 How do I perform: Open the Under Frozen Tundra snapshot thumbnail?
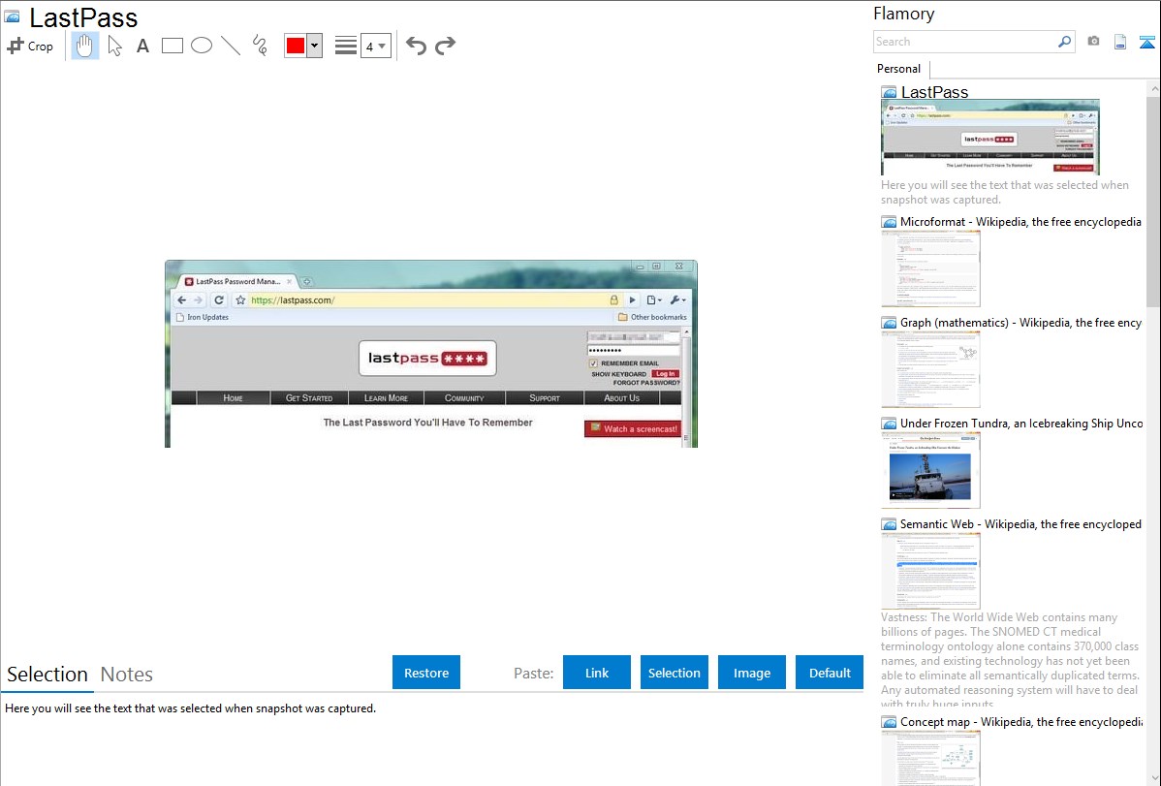930,470
